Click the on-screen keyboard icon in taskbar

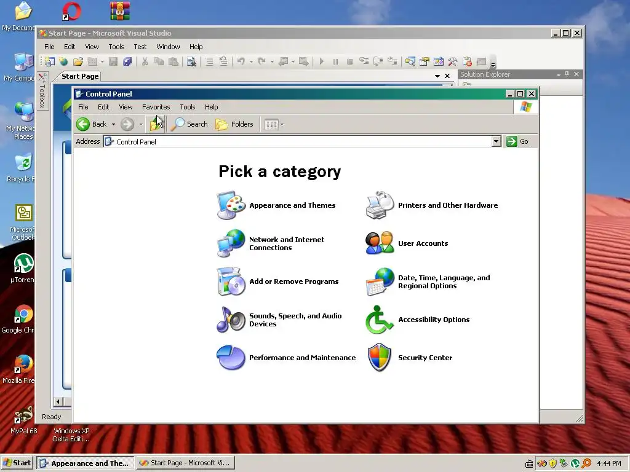(x=529, y=463)
